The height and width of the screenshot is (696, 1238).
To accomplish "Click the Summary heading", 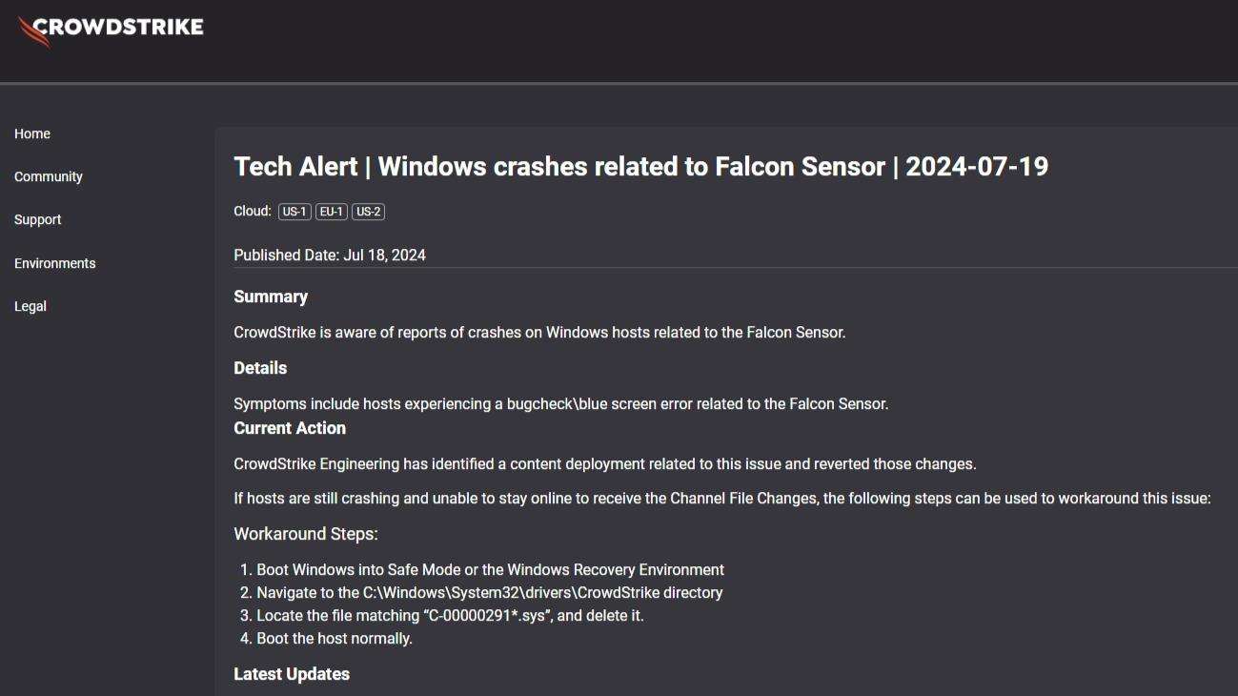I will (271, 297).
